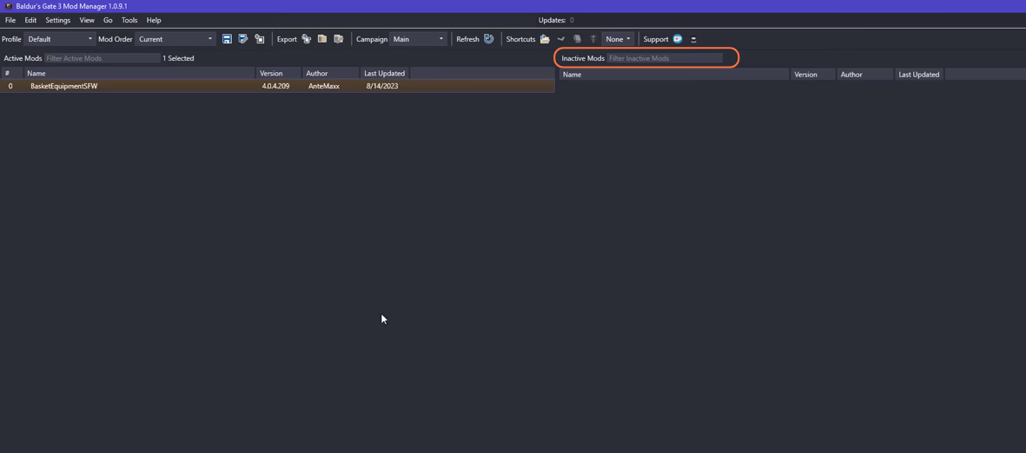This screenshot has height=453, width=1026.
Task: Open the Go menu
Action: (108, 20)
